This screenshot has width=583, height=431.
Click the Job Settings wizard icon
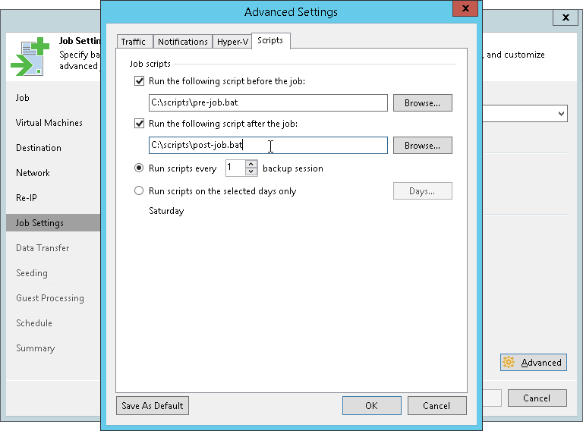pyautogui.click(x=30, y=56)
